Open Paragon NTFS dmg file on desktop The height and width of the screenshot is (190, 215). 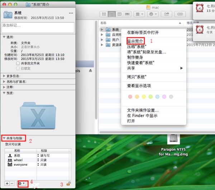173,139
